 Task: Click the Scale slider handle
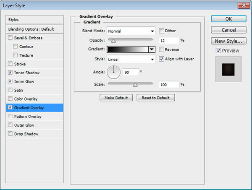pyautogui.click(x=135, y=85)
